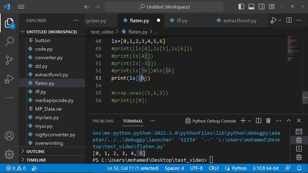Open launch profile dropdown next to plus
This screenshot has height=173, width=308.
pyautogui.click(x=249, y=121)
